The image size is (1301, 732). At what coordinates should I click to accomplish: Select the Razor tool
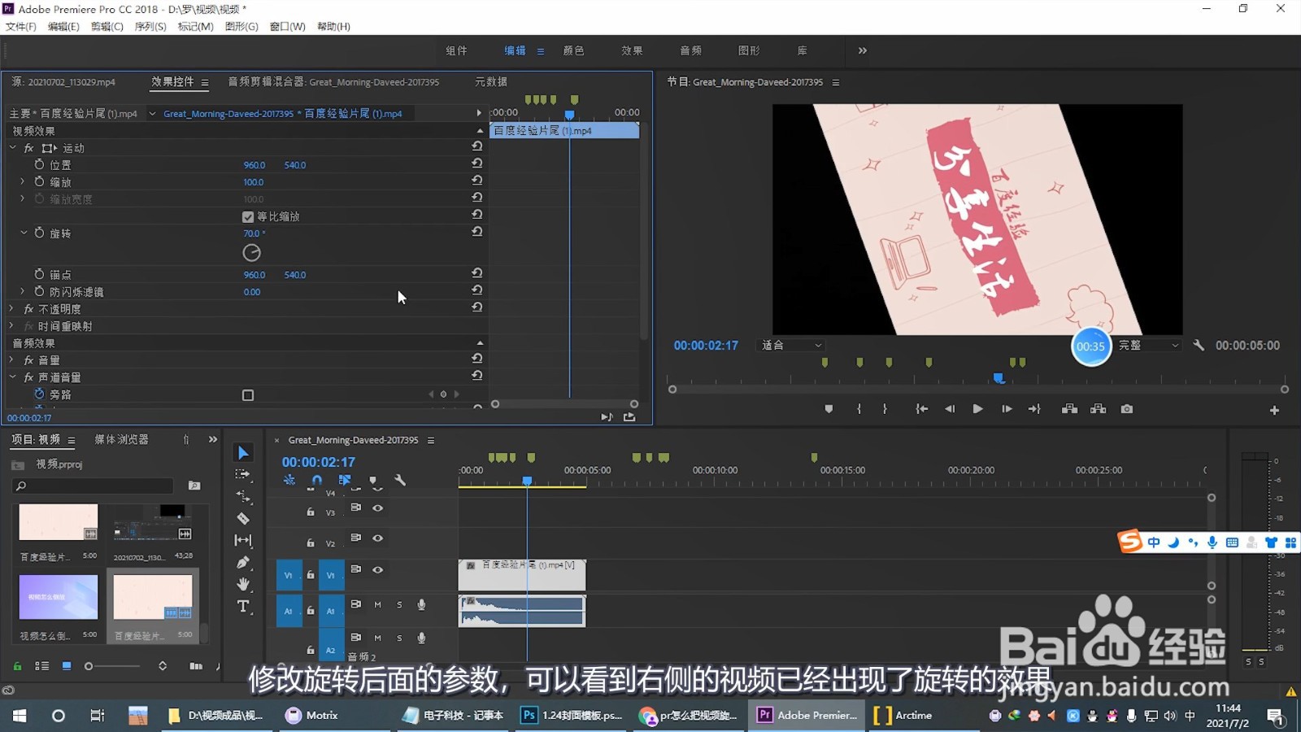pos(243,518)
